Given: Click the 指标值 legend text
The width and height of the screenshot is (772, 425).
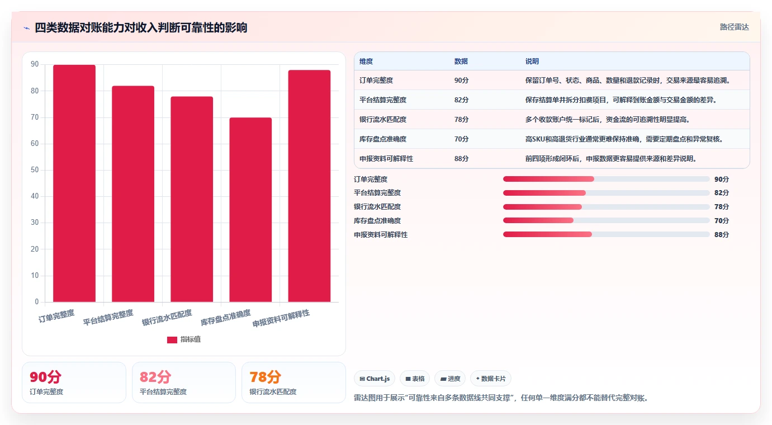Looking at the screenshot, I should (x=190, y=339).
